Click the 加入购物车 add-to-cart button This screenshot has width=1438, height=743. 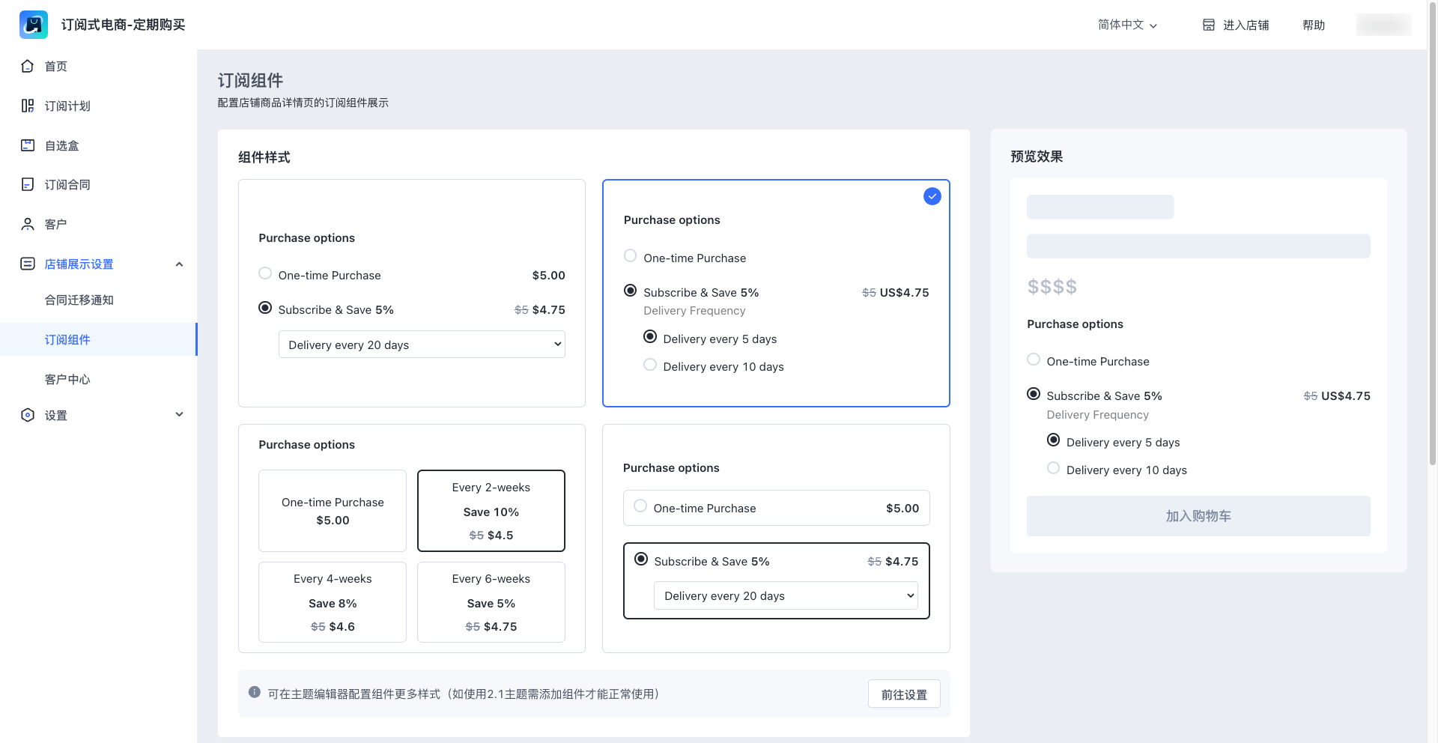1198,516
